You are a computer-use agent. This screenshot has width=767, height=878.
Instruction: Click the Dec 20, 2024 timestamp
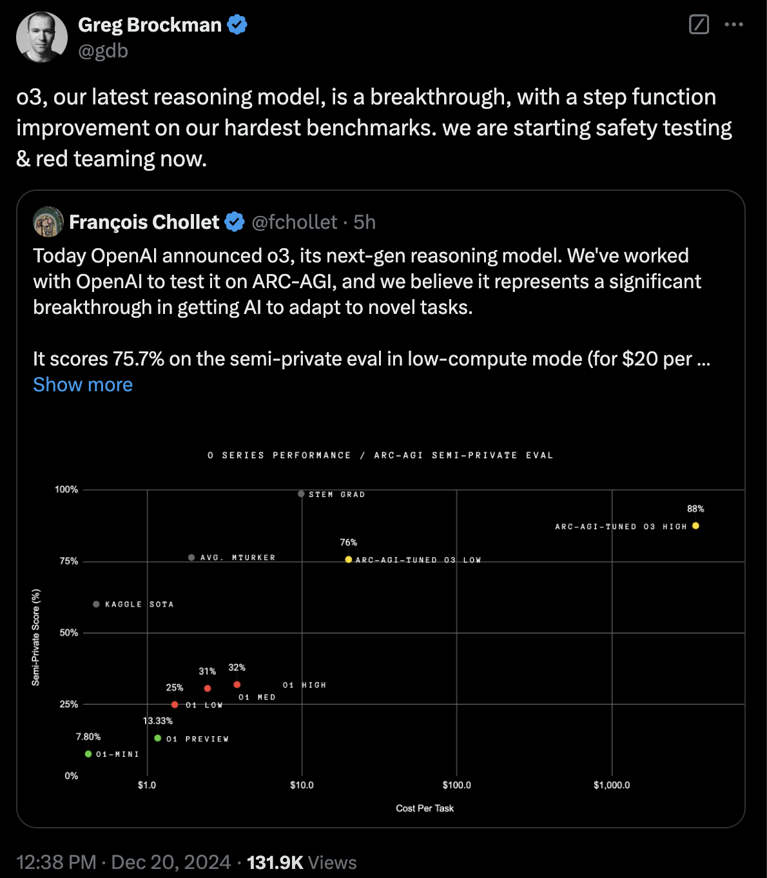171,862
